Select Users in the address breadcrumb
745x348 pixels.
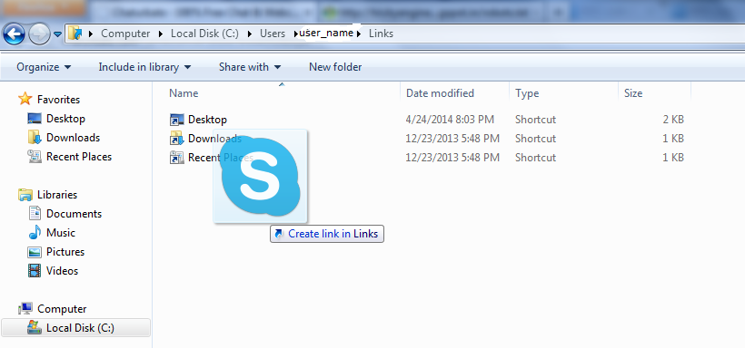tap(273, 34)
